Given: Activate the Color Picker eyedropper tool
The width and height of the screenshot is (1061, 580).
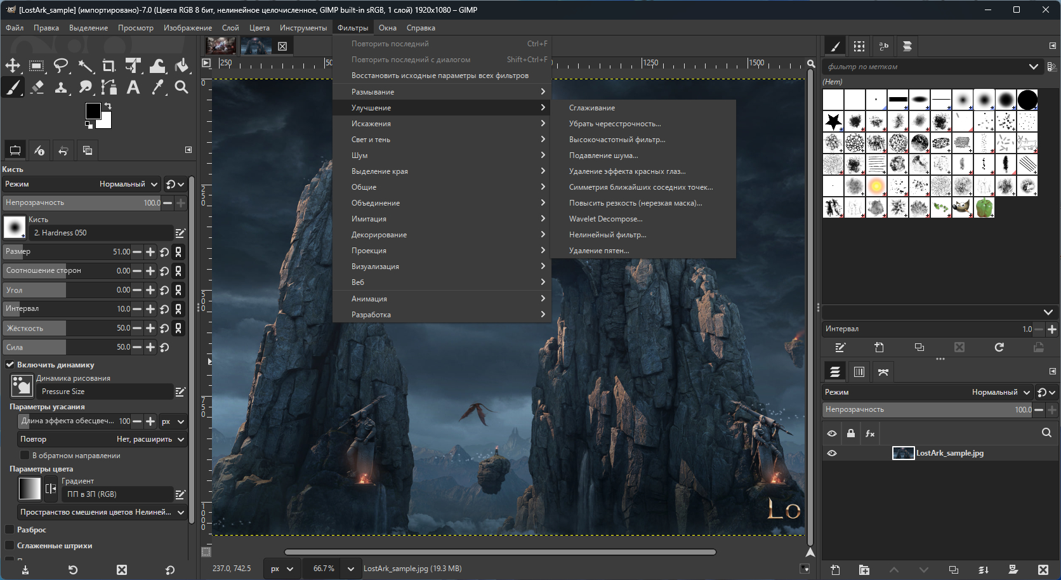Looking at the screenshot, I should tap(157, 87).
